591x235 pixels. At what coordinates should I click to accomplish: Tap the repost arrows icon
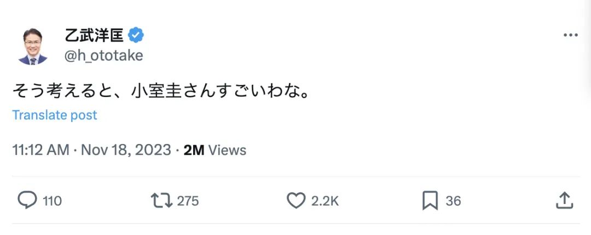(x=161, y=201)
